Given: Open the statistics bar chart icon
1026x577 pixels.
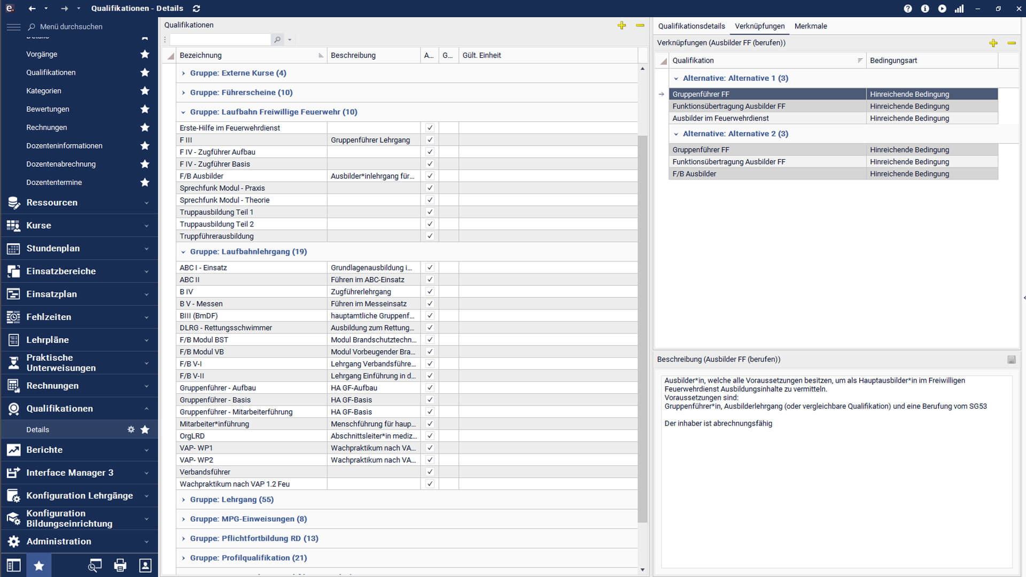Looking at the screenshot, I should coord(959,9).
